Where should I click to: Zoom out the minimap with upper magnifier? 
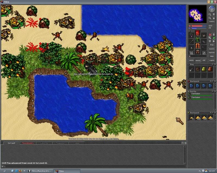click(210, 15)
